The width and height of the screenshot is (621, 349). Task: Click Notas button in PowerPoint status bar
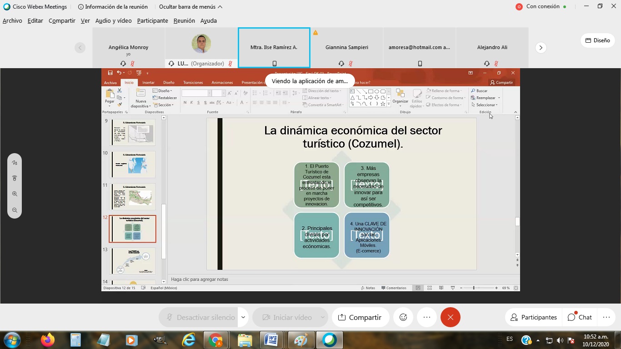click(368, 288)
